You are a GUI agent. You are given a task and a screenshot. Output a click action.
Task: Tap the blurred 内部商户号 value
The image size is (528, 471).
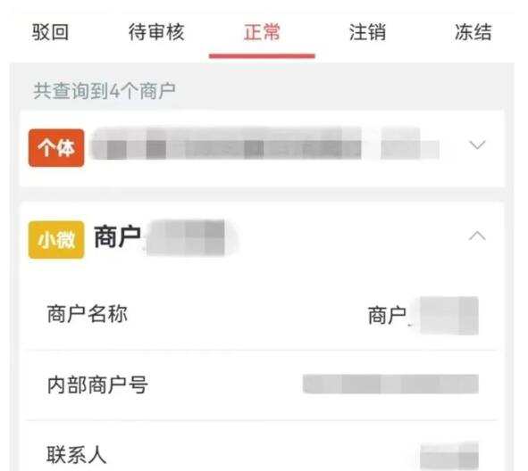(x=390, y=384)
